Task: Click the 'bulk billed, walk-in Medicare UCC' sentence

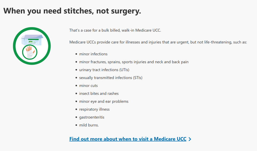Action: click(115, 30)
